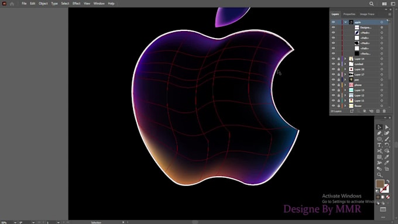
Task: Select the Pen tool
Action: [379, 133]
